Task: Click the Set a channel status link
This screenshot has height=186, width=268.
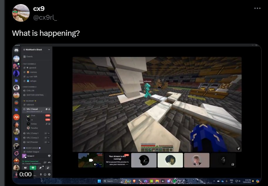Action: [34, 111]
